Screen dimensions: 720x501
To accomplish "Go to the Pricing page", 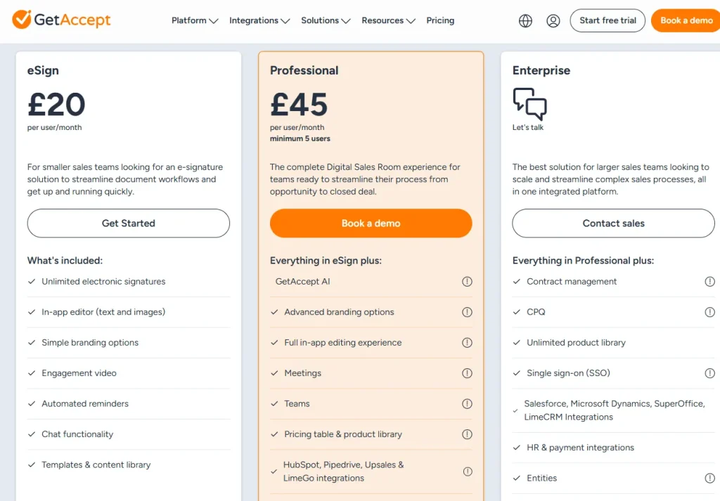I will point(440,20).
